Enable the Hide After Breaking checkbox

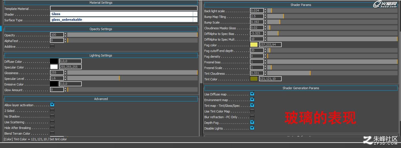point(52,127)
